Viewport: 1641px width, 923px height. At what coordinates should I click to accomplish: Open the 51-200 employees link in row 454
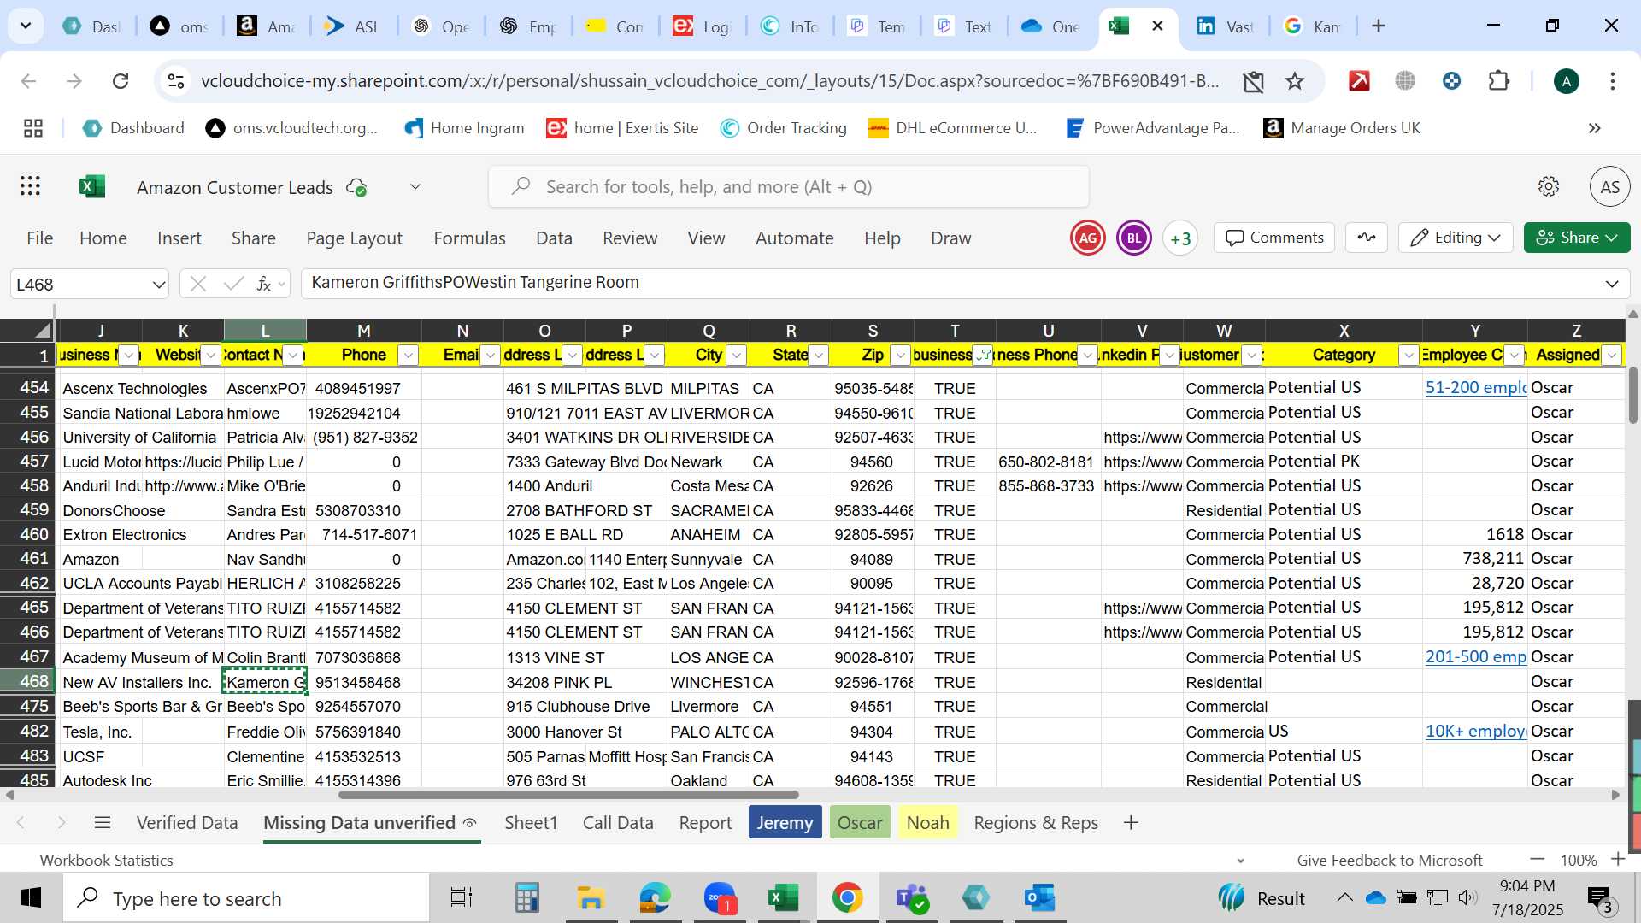[1476, 388]
